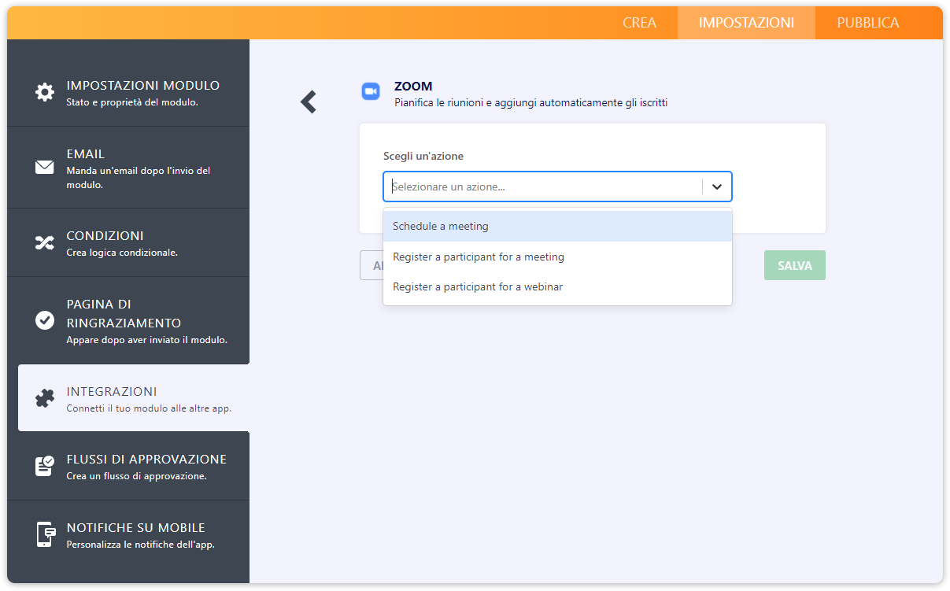Select the IMPOSTAZIONI tab
Image resolution: width=950 pixels, height=591 pixels.
click(746, 23)
